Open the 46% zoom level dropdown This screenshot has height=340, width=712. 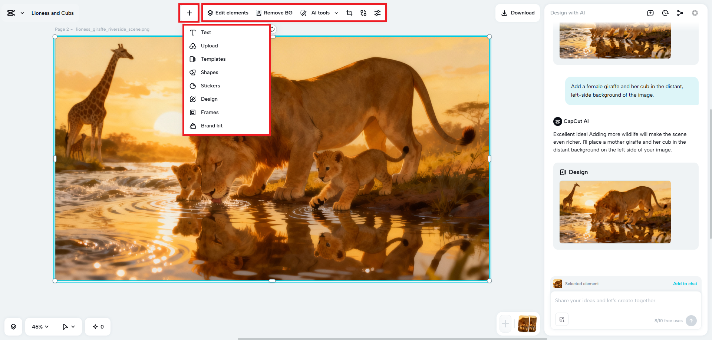[x=40, y=327]
